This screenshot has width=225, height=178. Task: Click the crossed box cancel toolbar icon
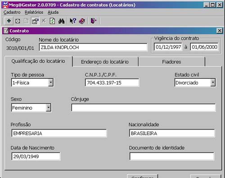pos(18,21)
